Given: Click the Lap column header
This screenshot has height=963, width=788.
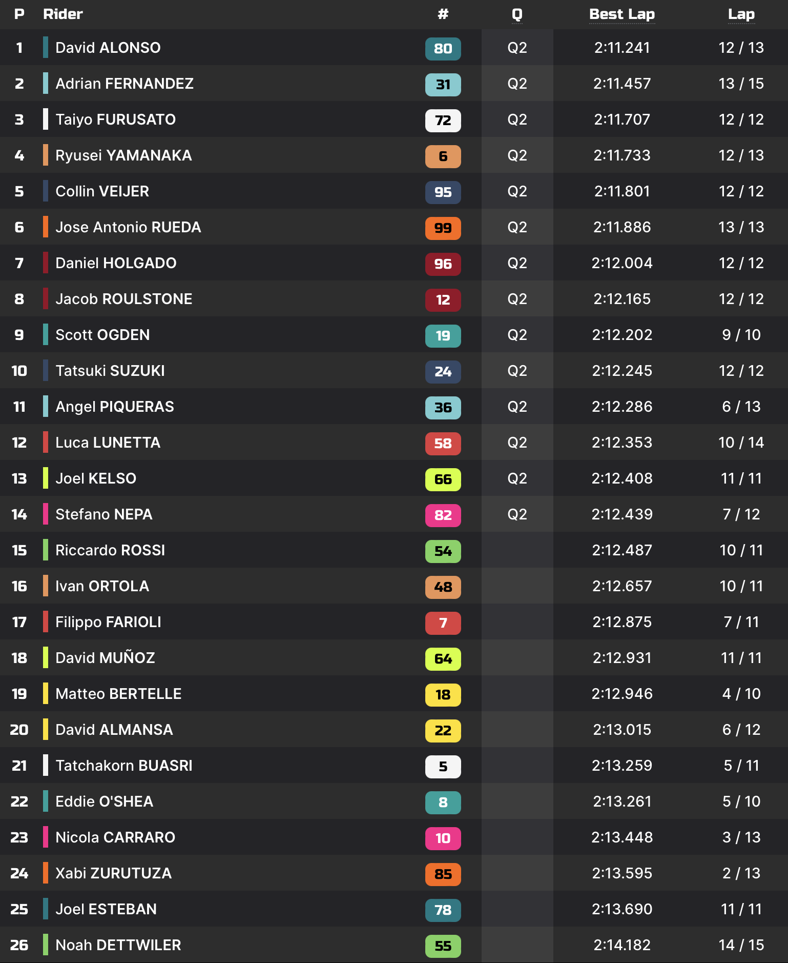Looking at the screenshot, I should pos(741,14).
